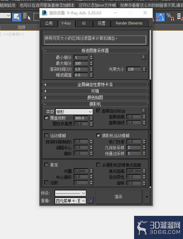Screen dimensions: 183x239
Task: Click the 几何体采样 value field
Action: coord(134,147)
